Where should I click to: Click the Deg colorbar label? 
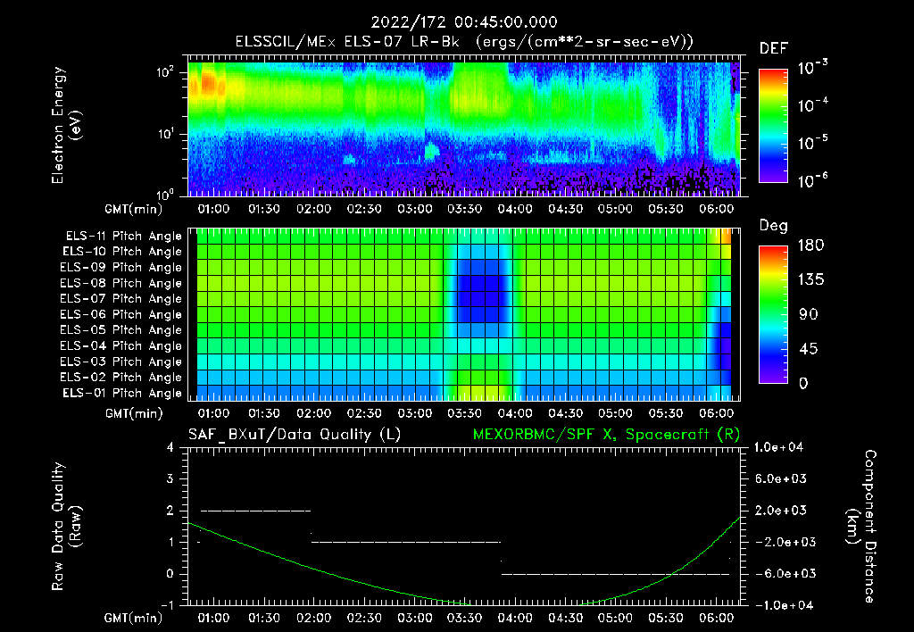[774, 226]
